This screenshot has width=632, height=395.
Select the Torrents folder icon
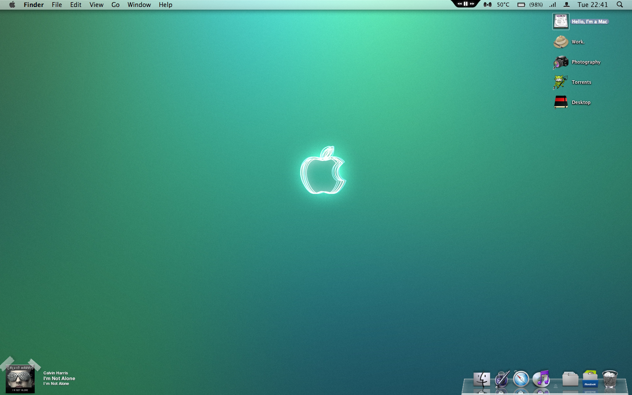click(560, 82)
